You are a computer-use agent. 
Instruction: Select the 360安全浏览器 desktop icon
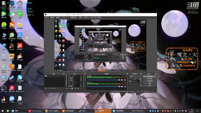click(12, 37)
